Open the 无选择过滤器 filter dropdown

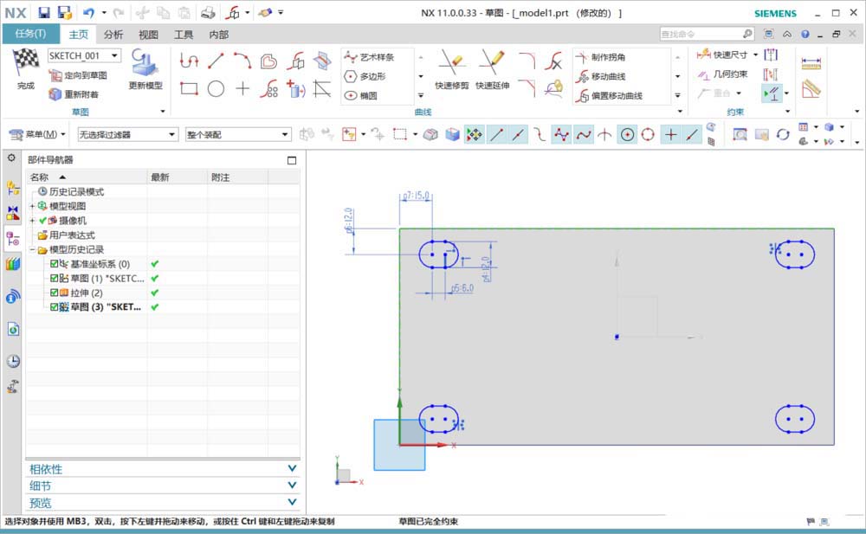click(x=171, y=134)
